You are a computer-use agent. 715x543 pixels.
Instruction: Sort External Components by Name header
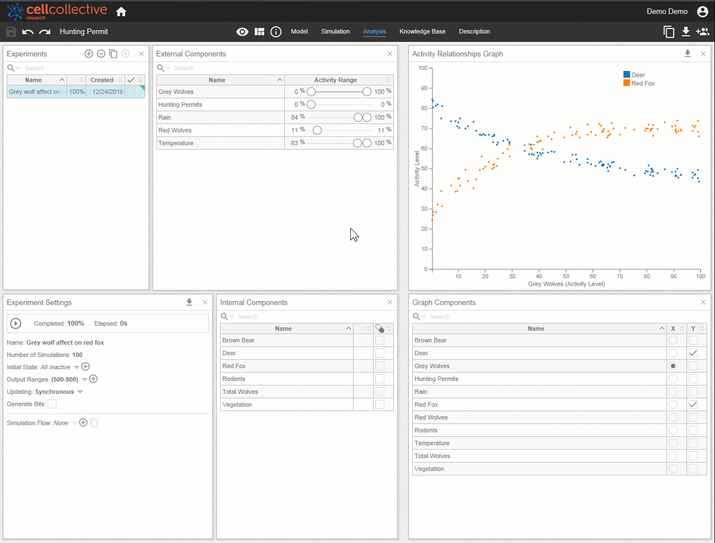pos(221,80)
